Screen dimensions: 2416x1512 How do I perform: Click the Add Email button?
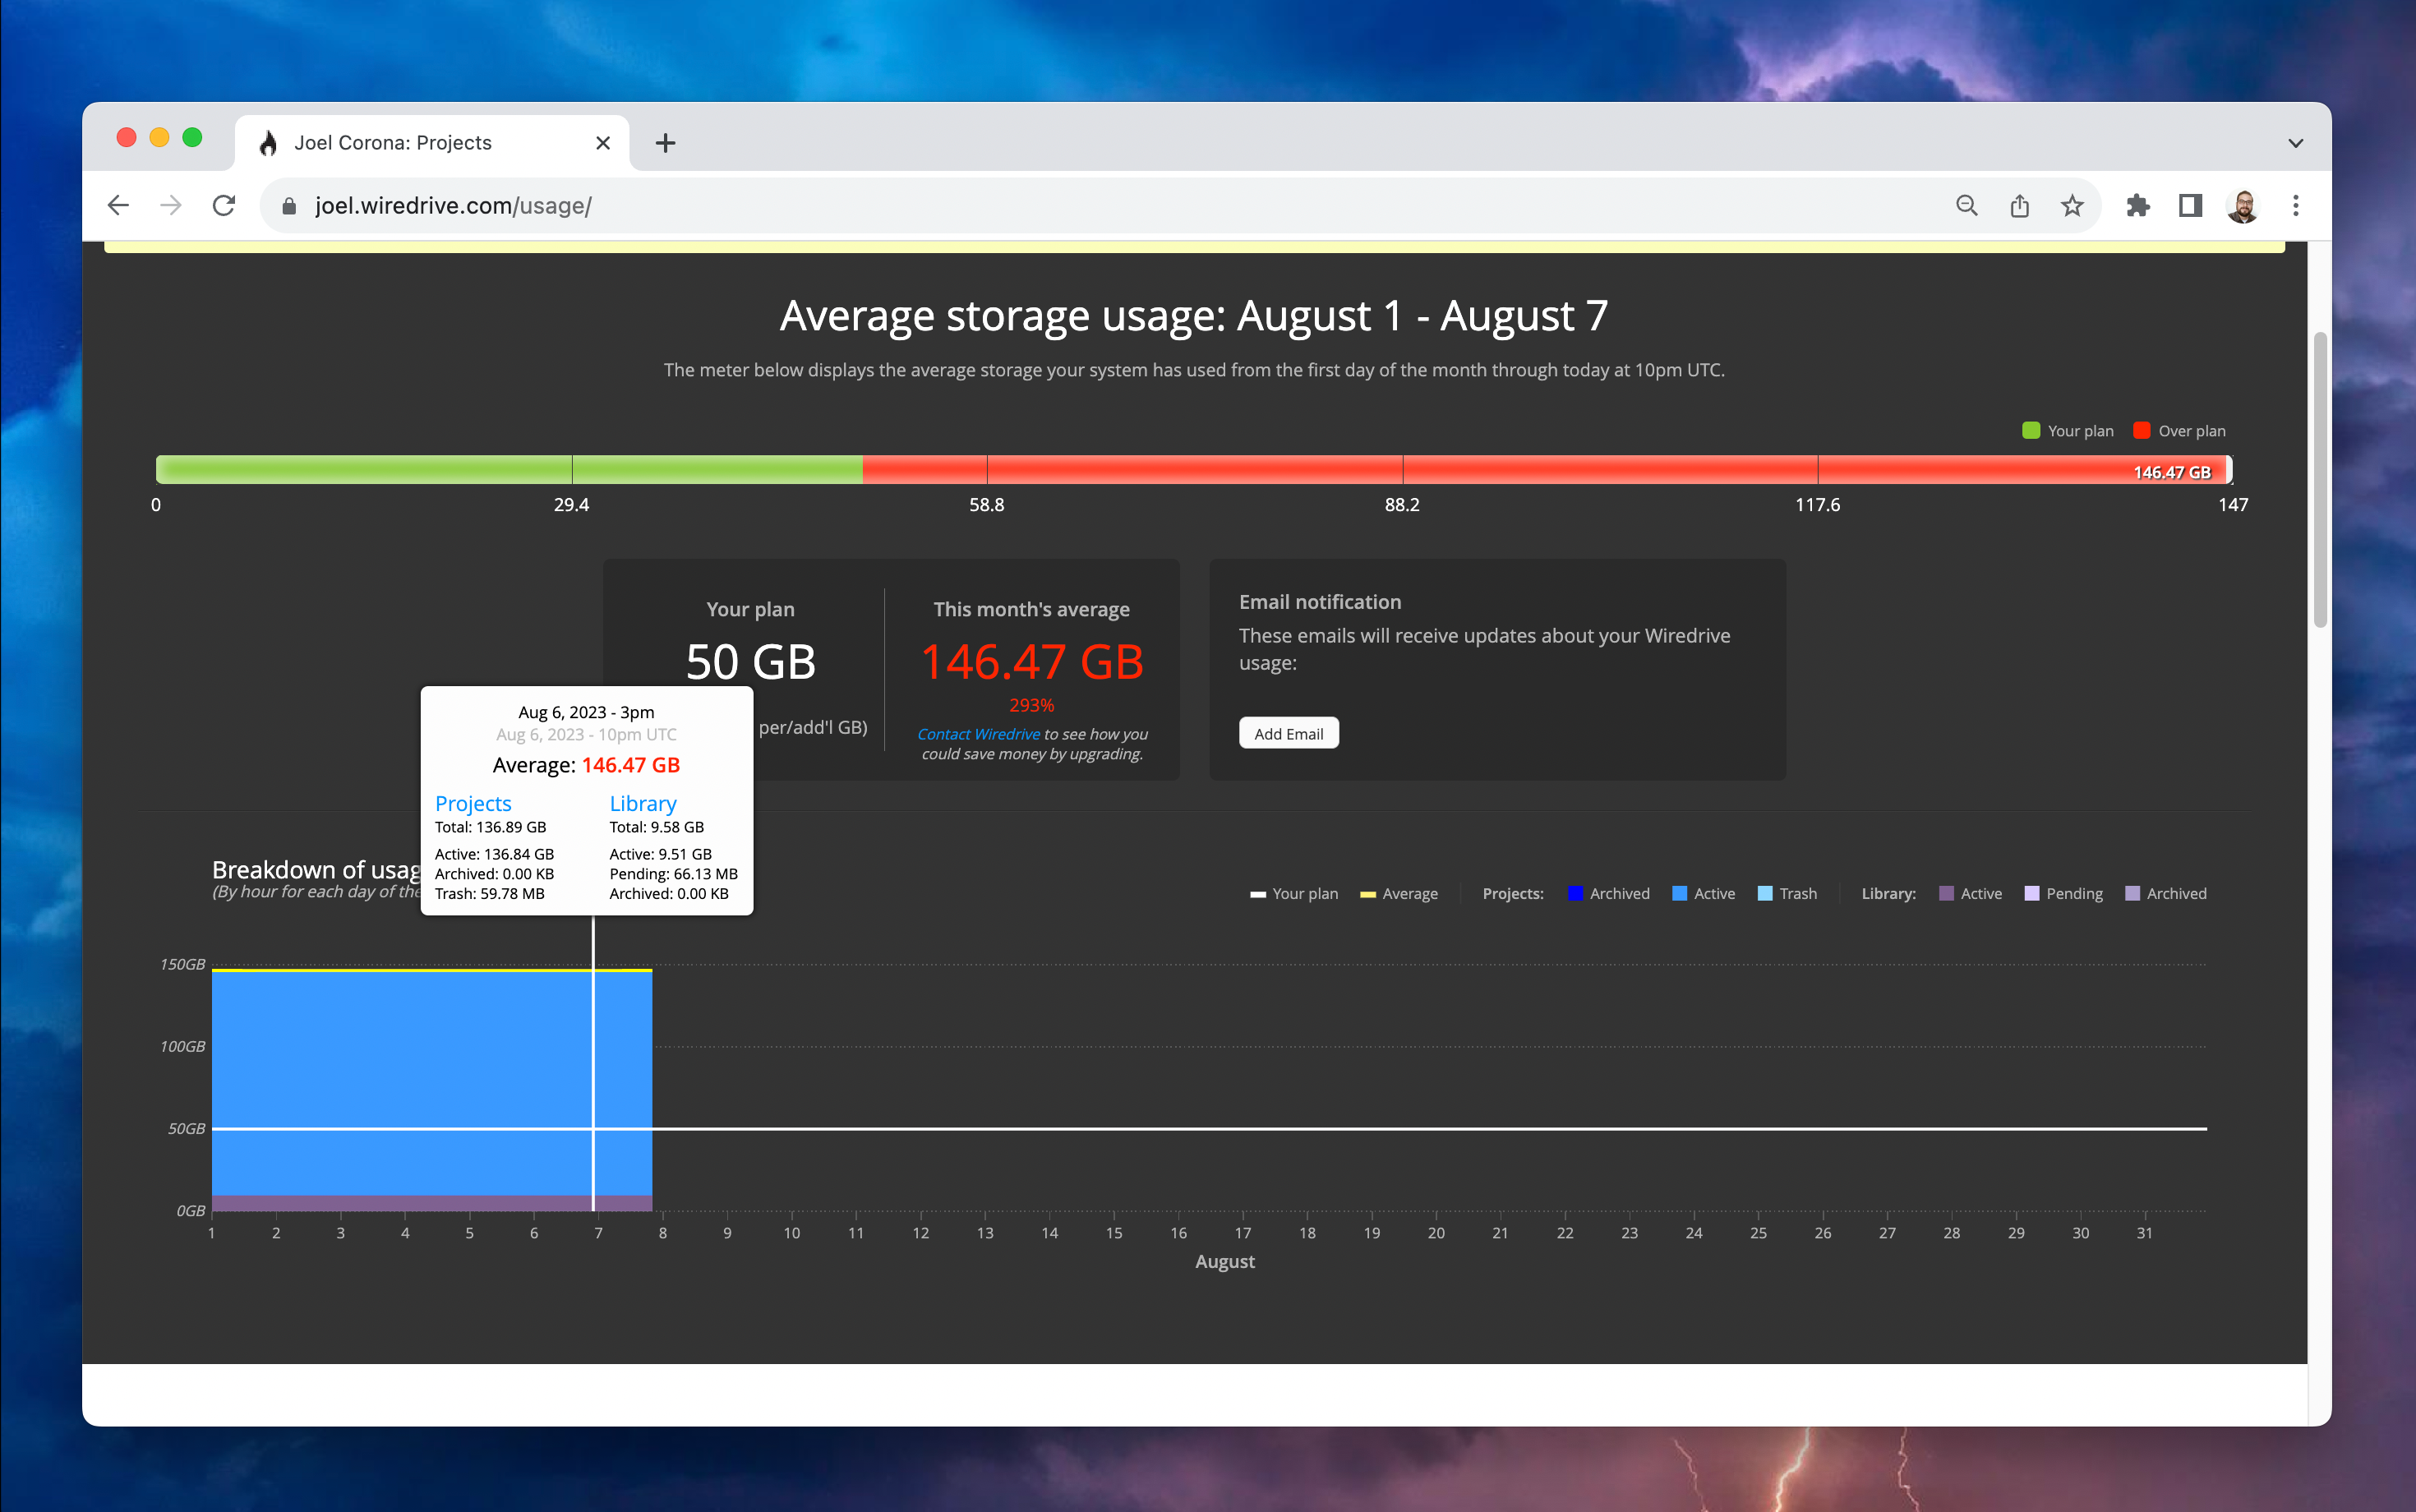click(x=1289, y=733)
